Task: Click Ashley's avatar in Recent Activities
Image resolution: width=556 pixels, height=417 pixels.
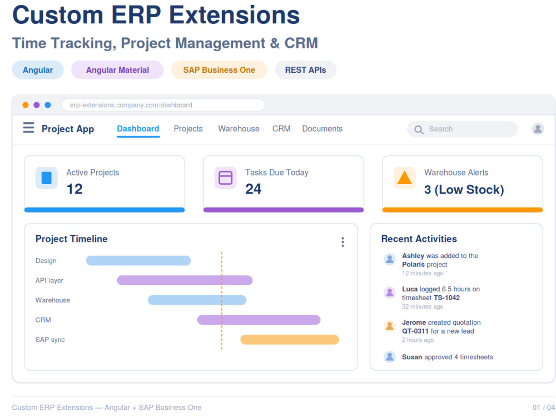Action: pyautogui.click(x=390, y=259)
